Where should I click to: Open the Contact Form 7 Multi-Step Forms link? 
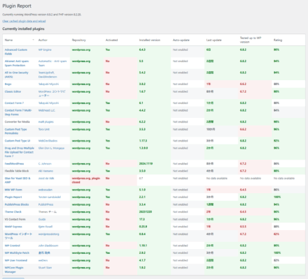pyautogui.click(x=18, y=112)
